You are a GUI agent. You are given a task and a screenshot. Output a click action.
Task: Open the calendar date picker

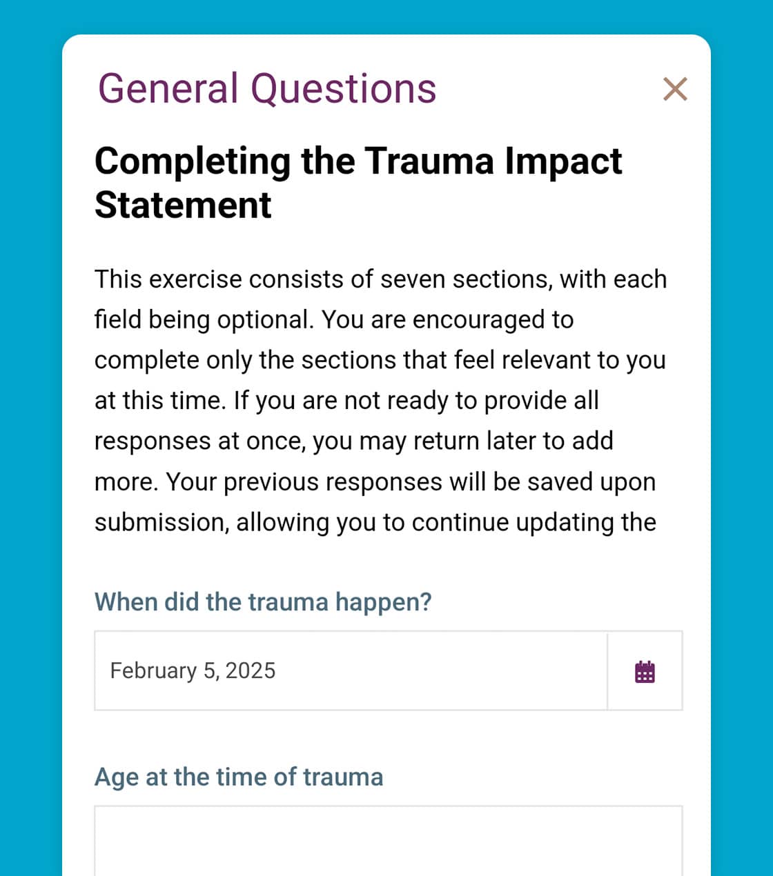coord(645,671)
